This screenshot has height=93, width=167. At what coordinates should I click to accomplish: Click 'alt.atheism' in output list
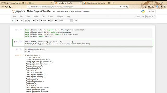[33, 55]
